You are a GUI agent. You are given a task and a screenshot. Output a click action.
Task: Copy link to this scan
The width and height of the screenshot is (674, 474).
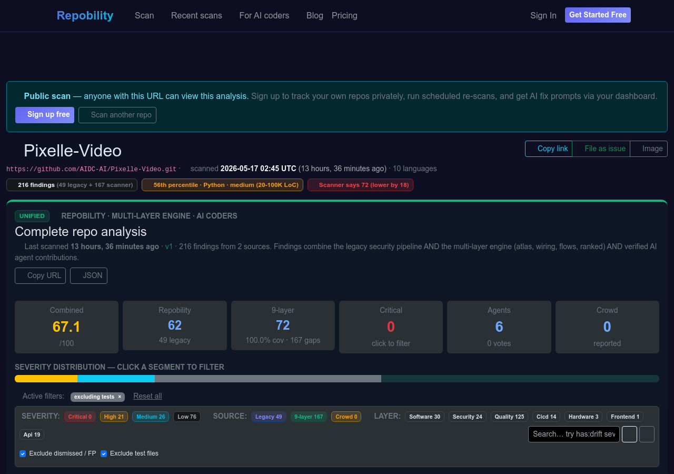549,149
